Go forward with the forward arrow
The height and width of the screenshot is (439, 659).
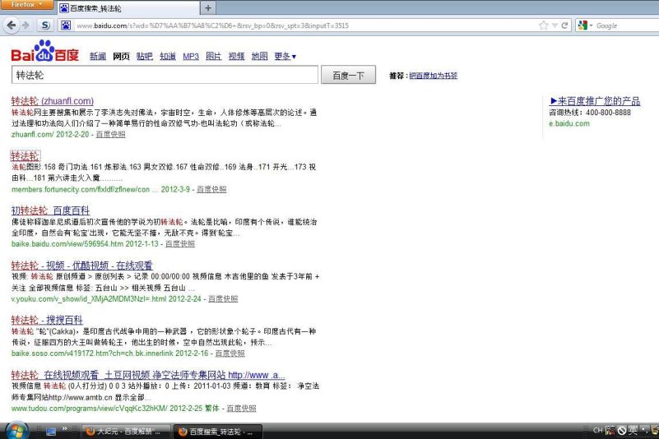(x=26, y=25)
